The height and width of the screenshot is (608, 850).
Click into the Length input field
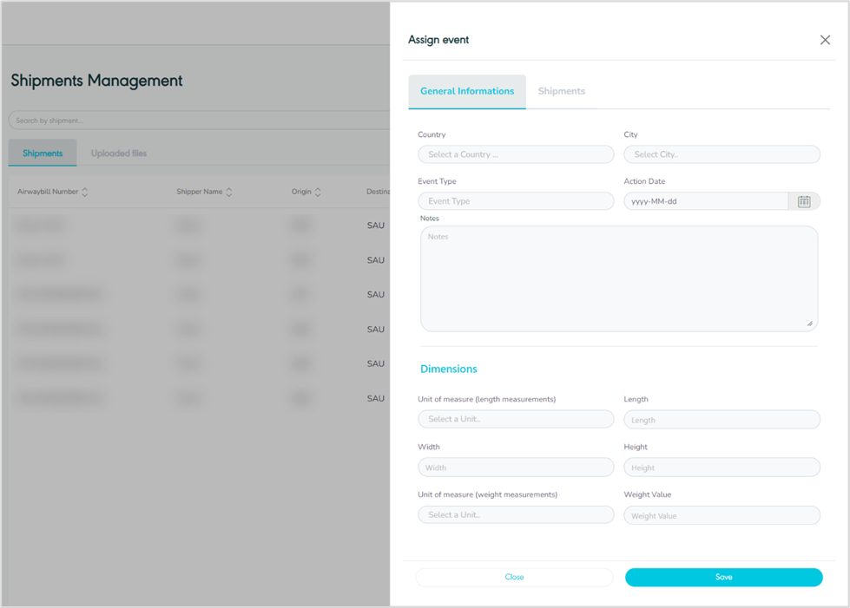722,420
